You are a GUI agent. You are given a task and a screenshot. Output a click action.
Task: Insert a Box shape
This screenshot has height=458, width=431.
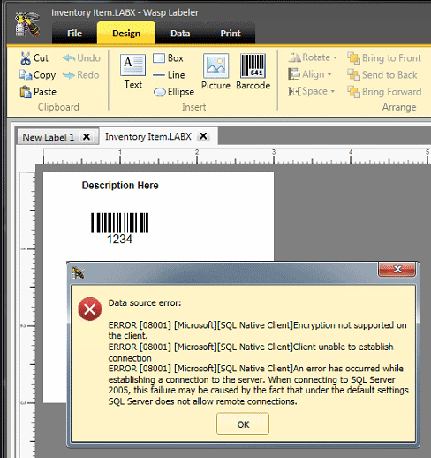point(169,58)
